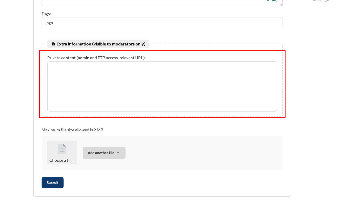
Task: Click the Add another file button
Action: [x=104, y=153]
